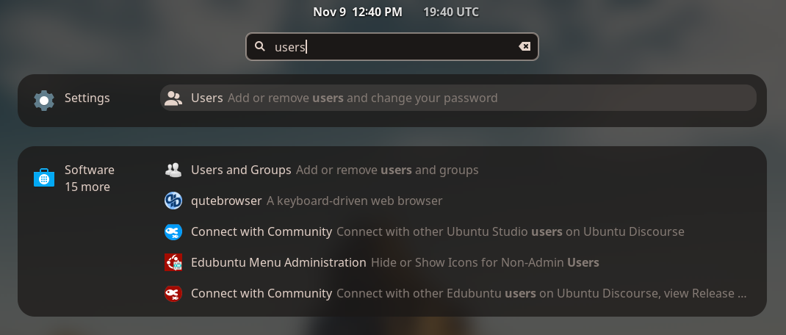Clear the search text with the backspace icon

click(524, 46)
